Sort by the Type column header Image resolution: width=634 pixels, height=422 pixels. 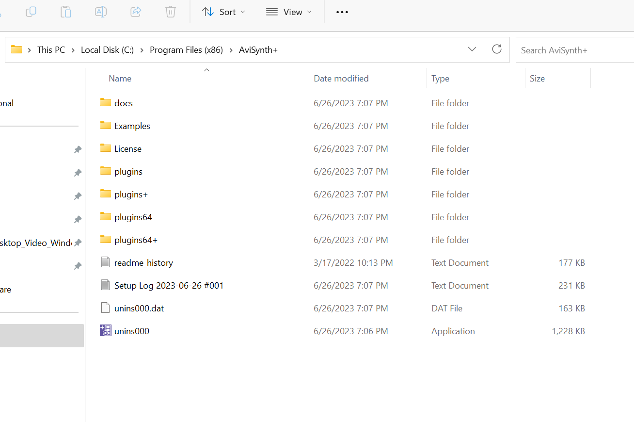[x=440, y=79]
